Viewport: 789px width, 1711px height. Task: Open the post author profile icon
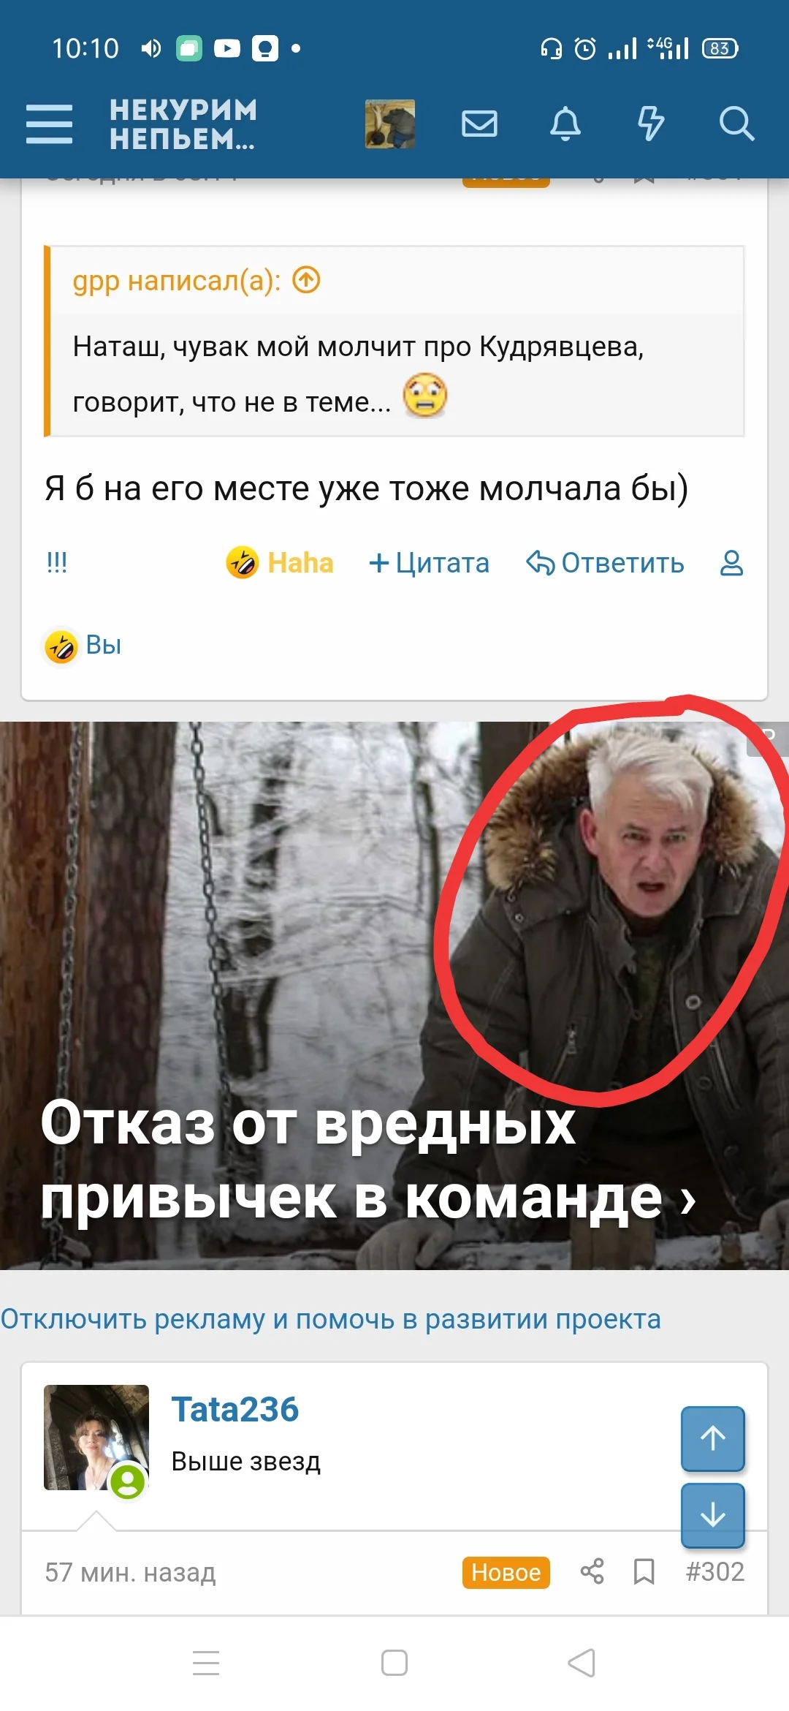click(732, 563)
